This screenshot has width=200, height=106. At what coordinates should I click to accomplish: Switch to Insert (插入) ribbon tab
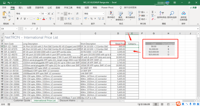coord(21,8)
